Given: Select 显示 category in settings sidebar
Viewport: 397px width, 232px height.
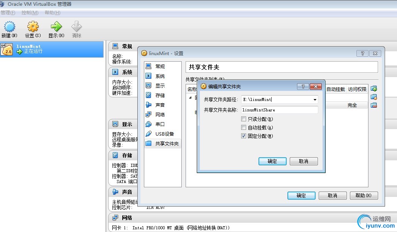Looking at the screenshot, I should (163, 86).
